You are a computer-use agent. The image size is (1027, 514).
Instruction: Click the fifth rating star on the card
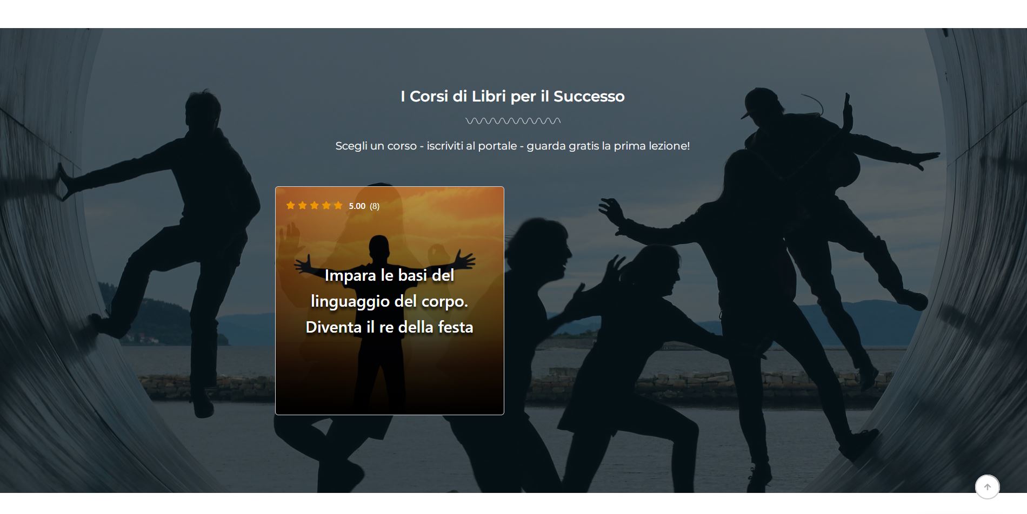(338, 205)
